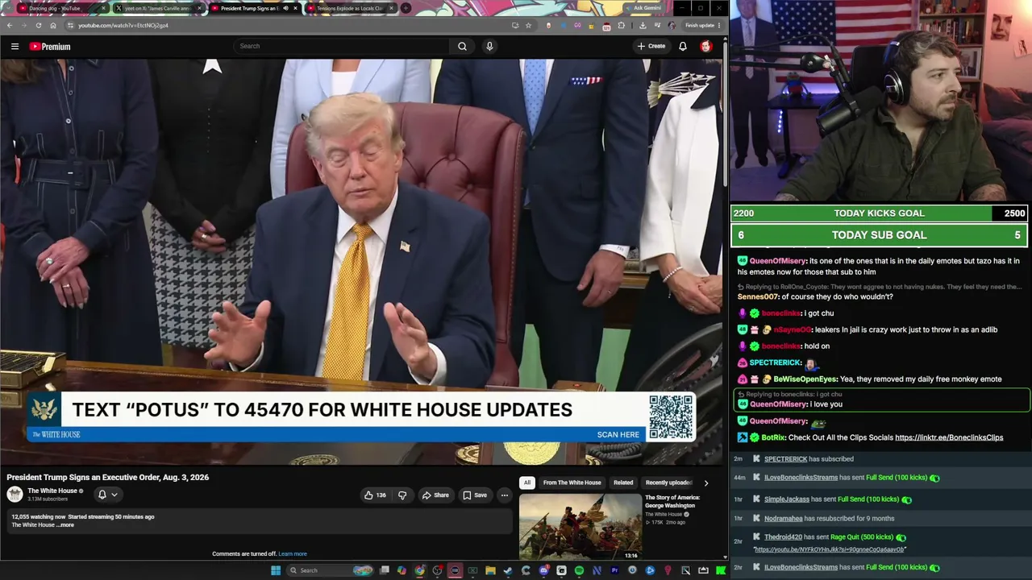The image size is (1032, 580).
Task: Open the Chrome extensions puzzle menu
Action: click(621, 25)
